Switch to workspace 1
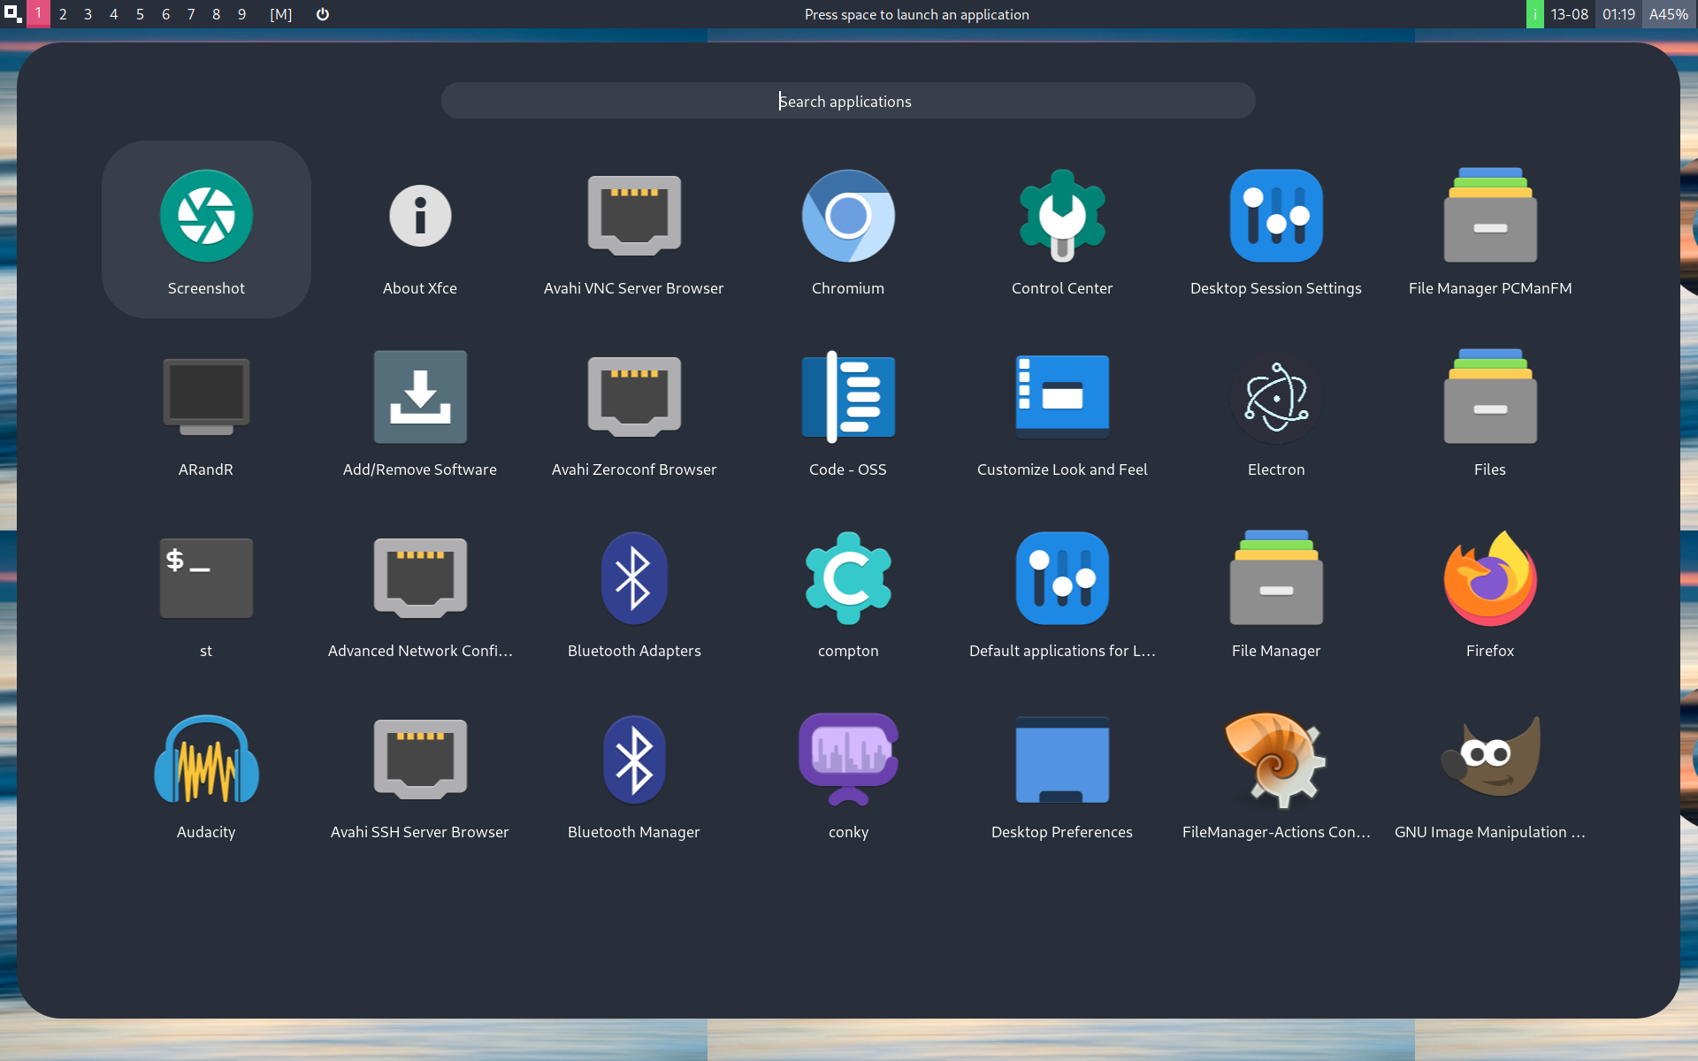The width and height of the screenshot is (1698, 1061). coord(38,14)
